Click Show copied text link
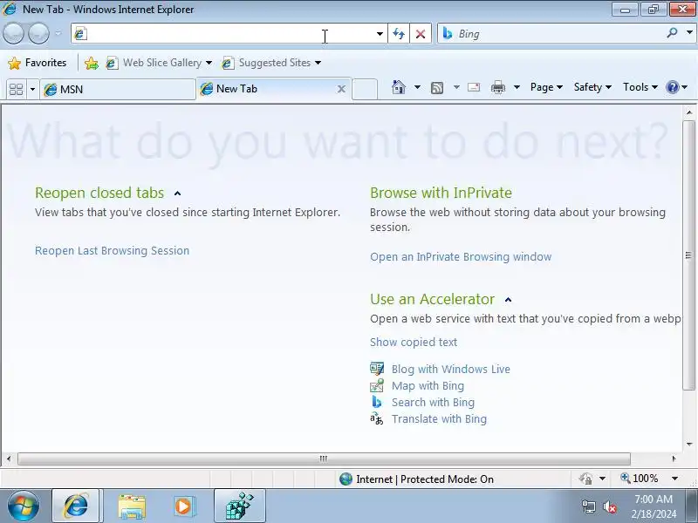Screen dimensions: 698x523 414,342
